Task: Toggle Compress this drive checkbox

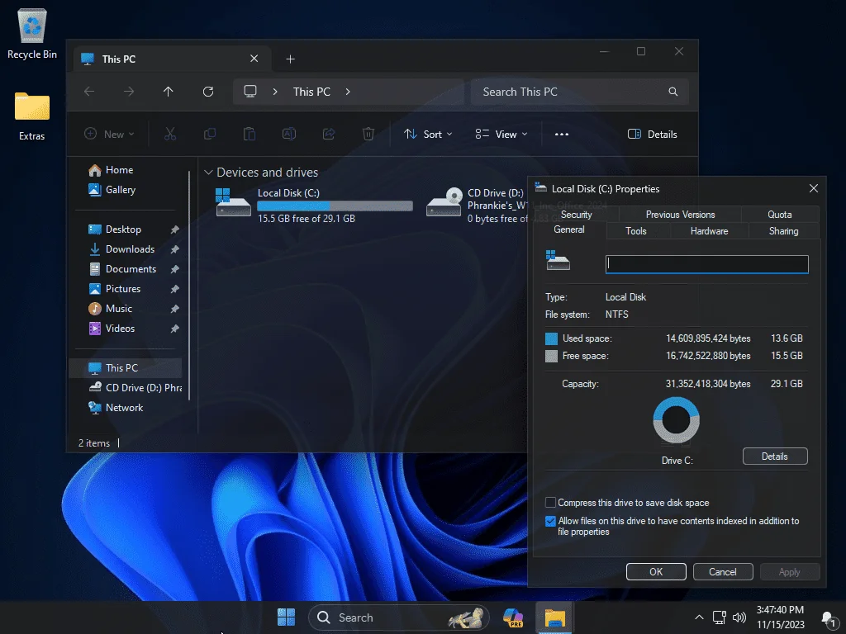Action: pyautogui.click(x=550, y=503)
